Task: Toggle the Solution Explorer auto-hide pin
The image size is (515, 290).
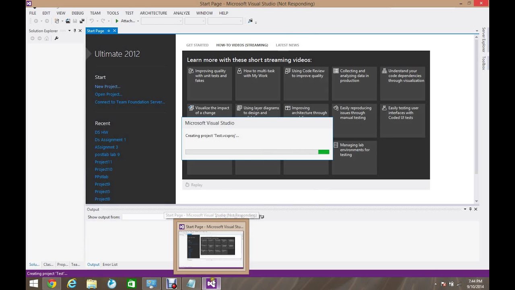Action: tap(74, 31)
